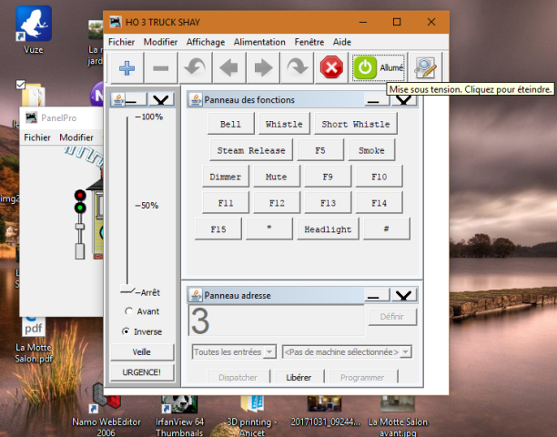Click the Libérer button
The image size is (557, 437).
(x=299, y=377)
